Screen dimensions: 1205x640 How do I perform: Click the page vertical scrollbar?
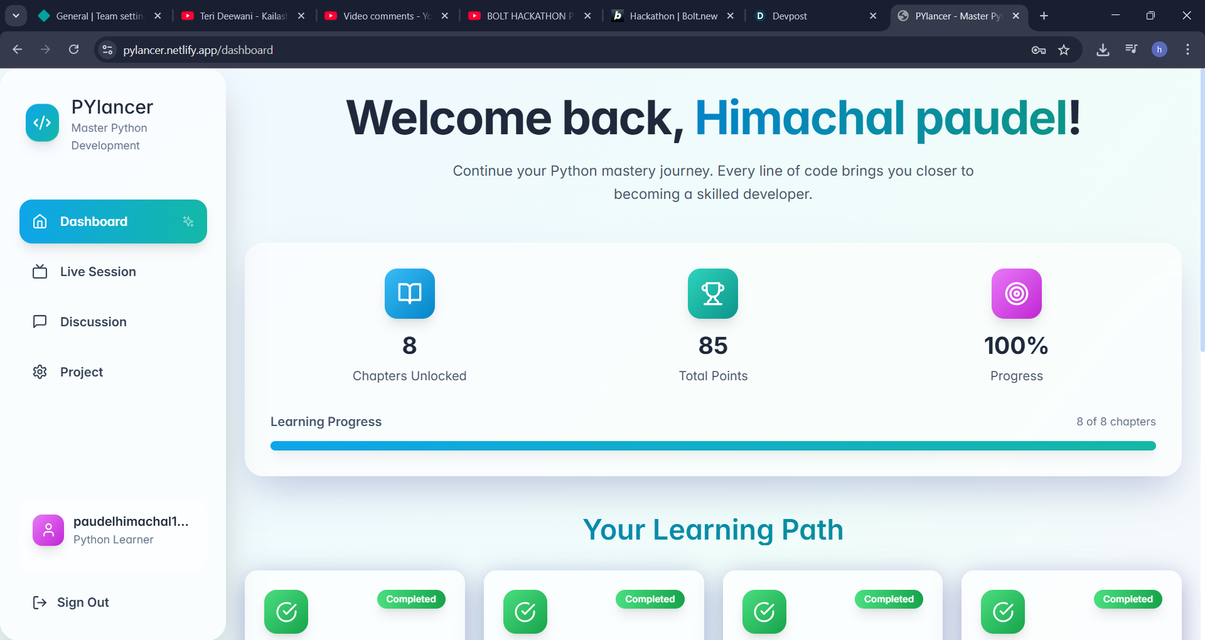1202,210
